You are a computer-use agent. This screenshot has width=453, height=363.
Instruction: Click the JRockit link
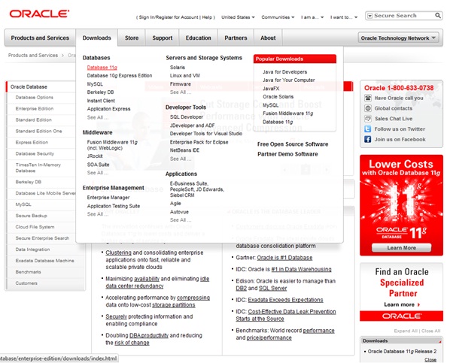coord(95,156)
